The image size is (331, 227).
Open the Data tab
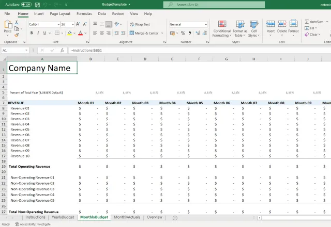102,14
